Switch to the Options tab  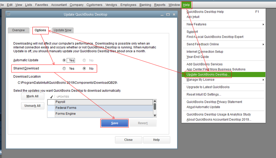tap(40, 30)
